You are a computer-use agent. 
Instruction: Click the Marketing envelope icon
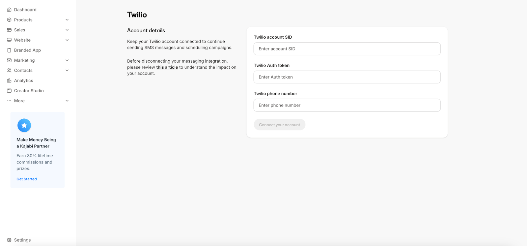[9, 60]
